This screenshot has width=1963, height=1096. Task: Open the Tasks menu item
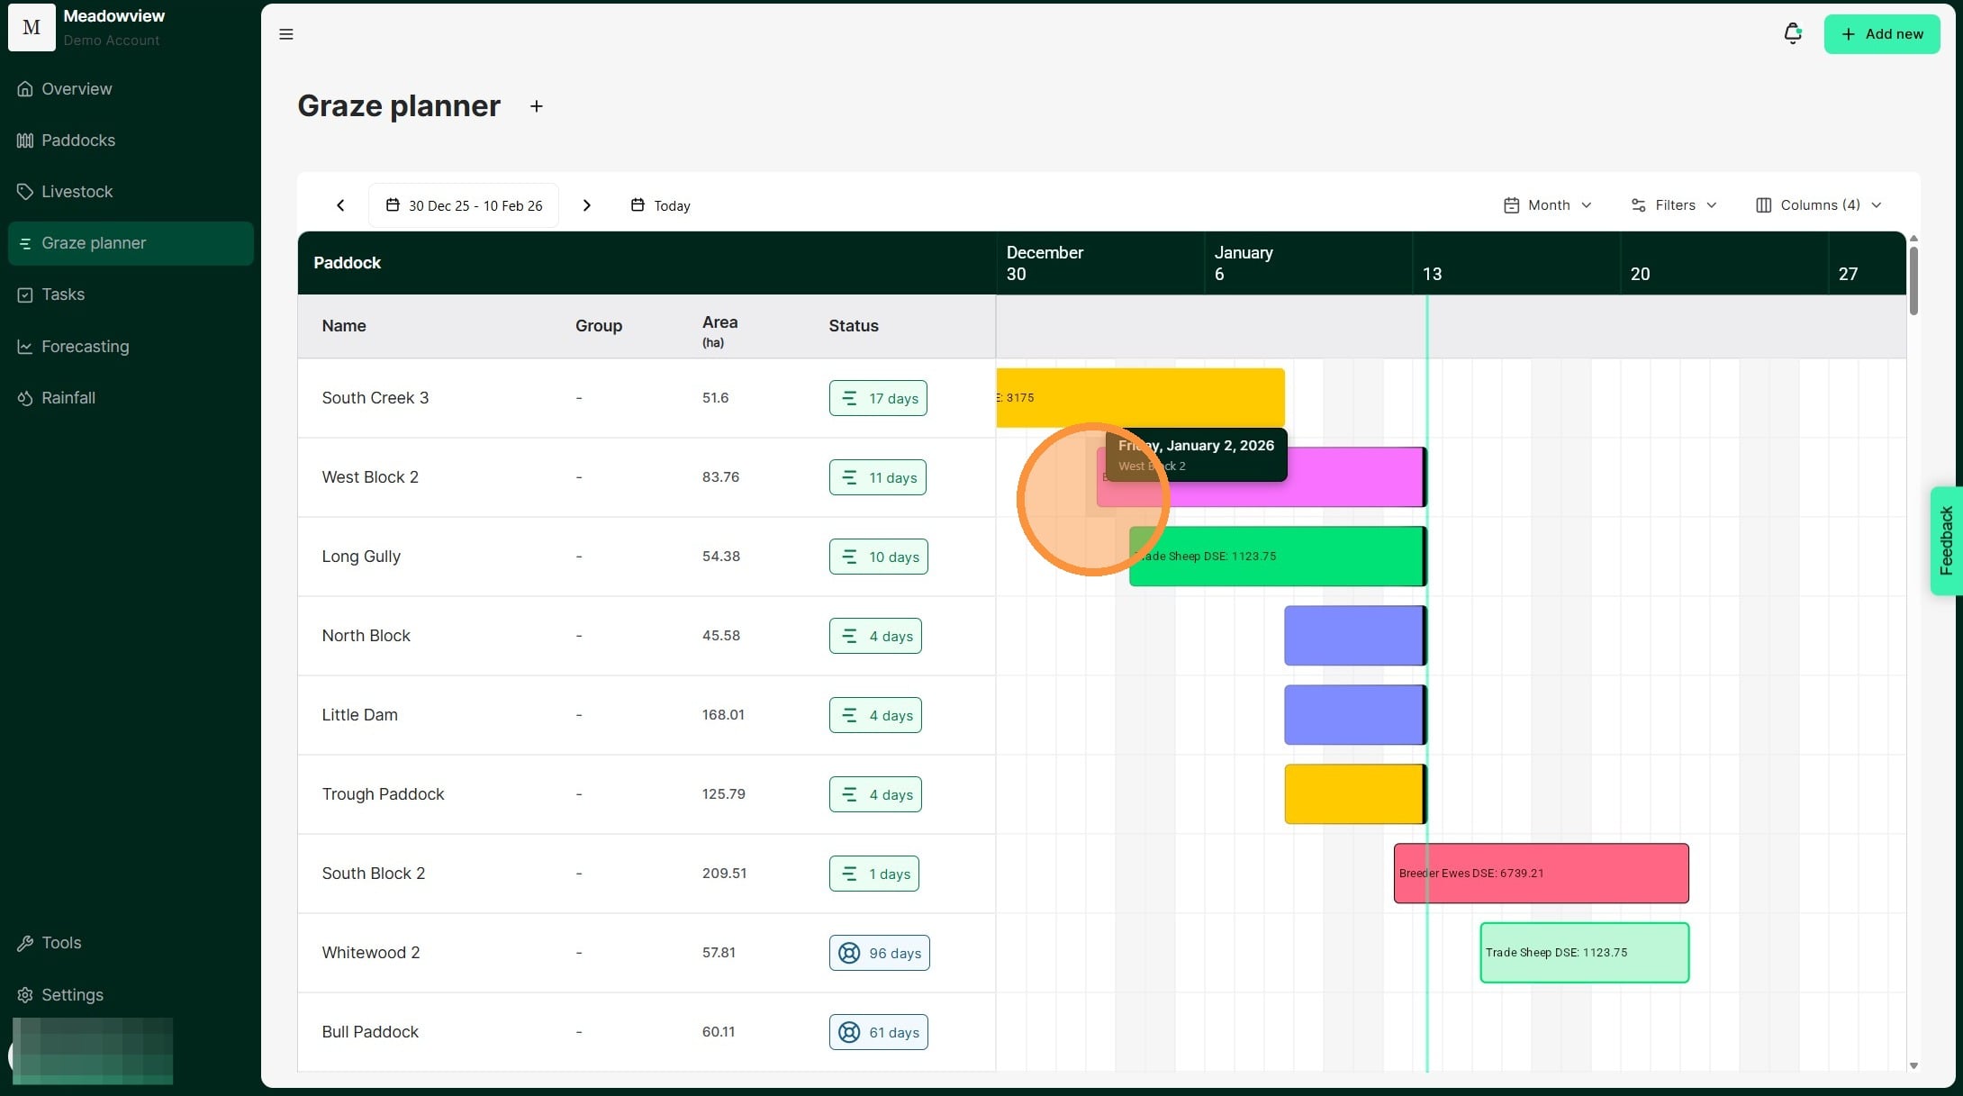pos(62,294)
